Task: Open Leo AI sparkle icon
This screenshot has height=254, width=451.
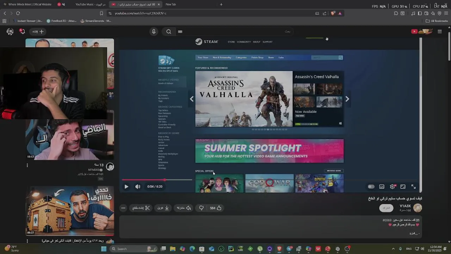Action: pyautogui.click(x=433, y=13)
